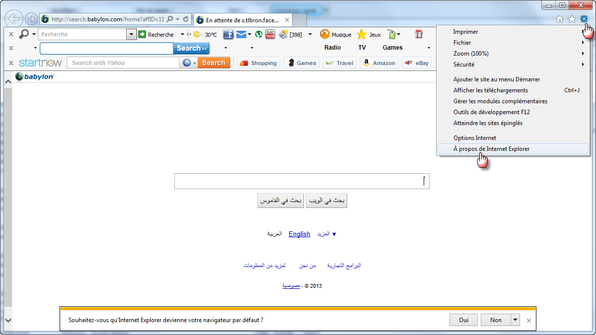Screen dimensions: 596x335
Task: Go back with the Back arrow button
Action: 14,19
